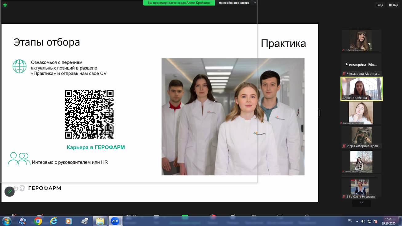Show hidden tray icons arrow
Screen dimensions: 402x226
[x=357, y=221]
